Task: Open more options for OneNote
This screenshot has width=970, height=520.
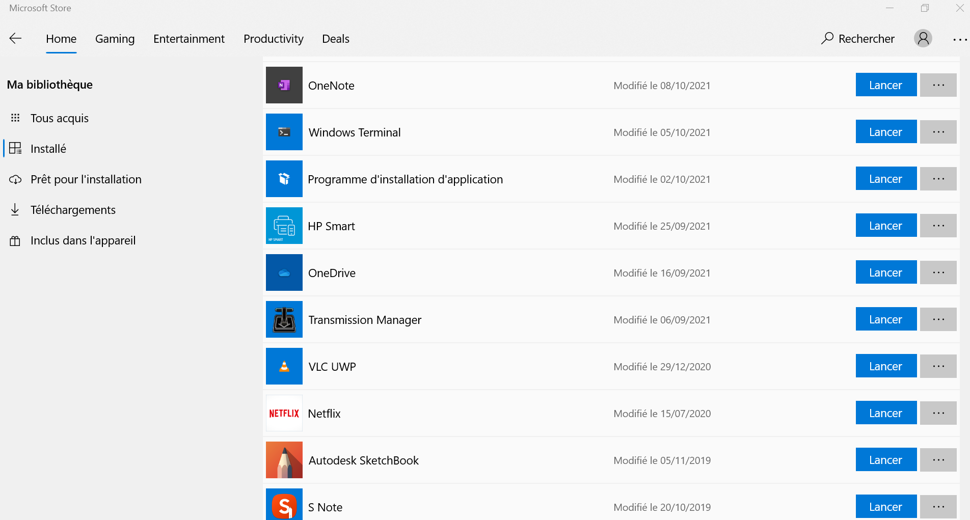Action: pos(938,85)
